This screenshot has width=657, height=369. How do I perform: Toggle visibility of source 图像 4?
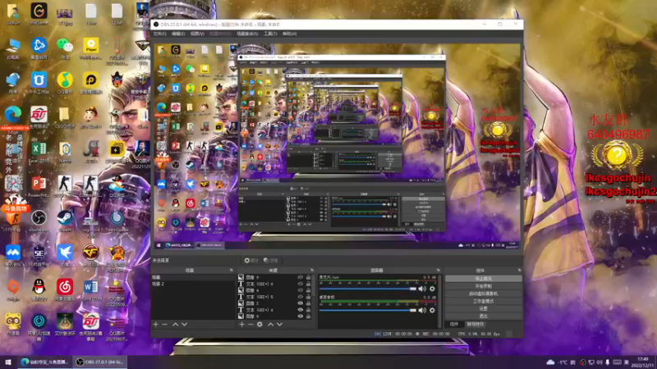[x=300, y=290]
